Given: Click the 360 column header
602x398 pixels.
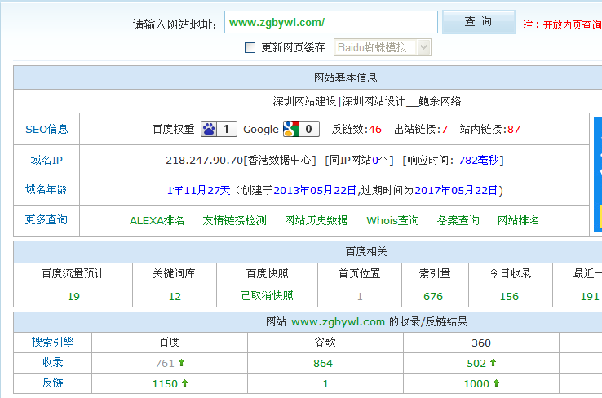Looking at the screenshot, I should pos(481,343).
